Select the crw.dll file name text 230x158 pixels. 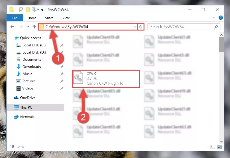click(x=92, y=73)
